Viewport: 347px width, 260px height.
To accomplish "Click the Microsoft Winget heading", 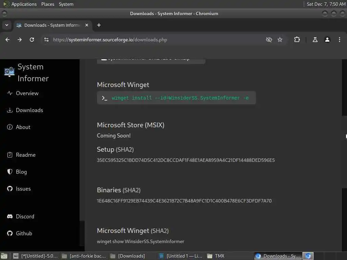I will coord(123,85).
